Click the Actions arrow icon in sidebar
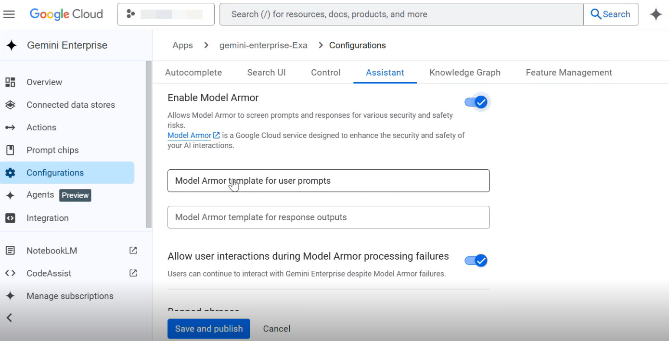 [x=10, y=127]
